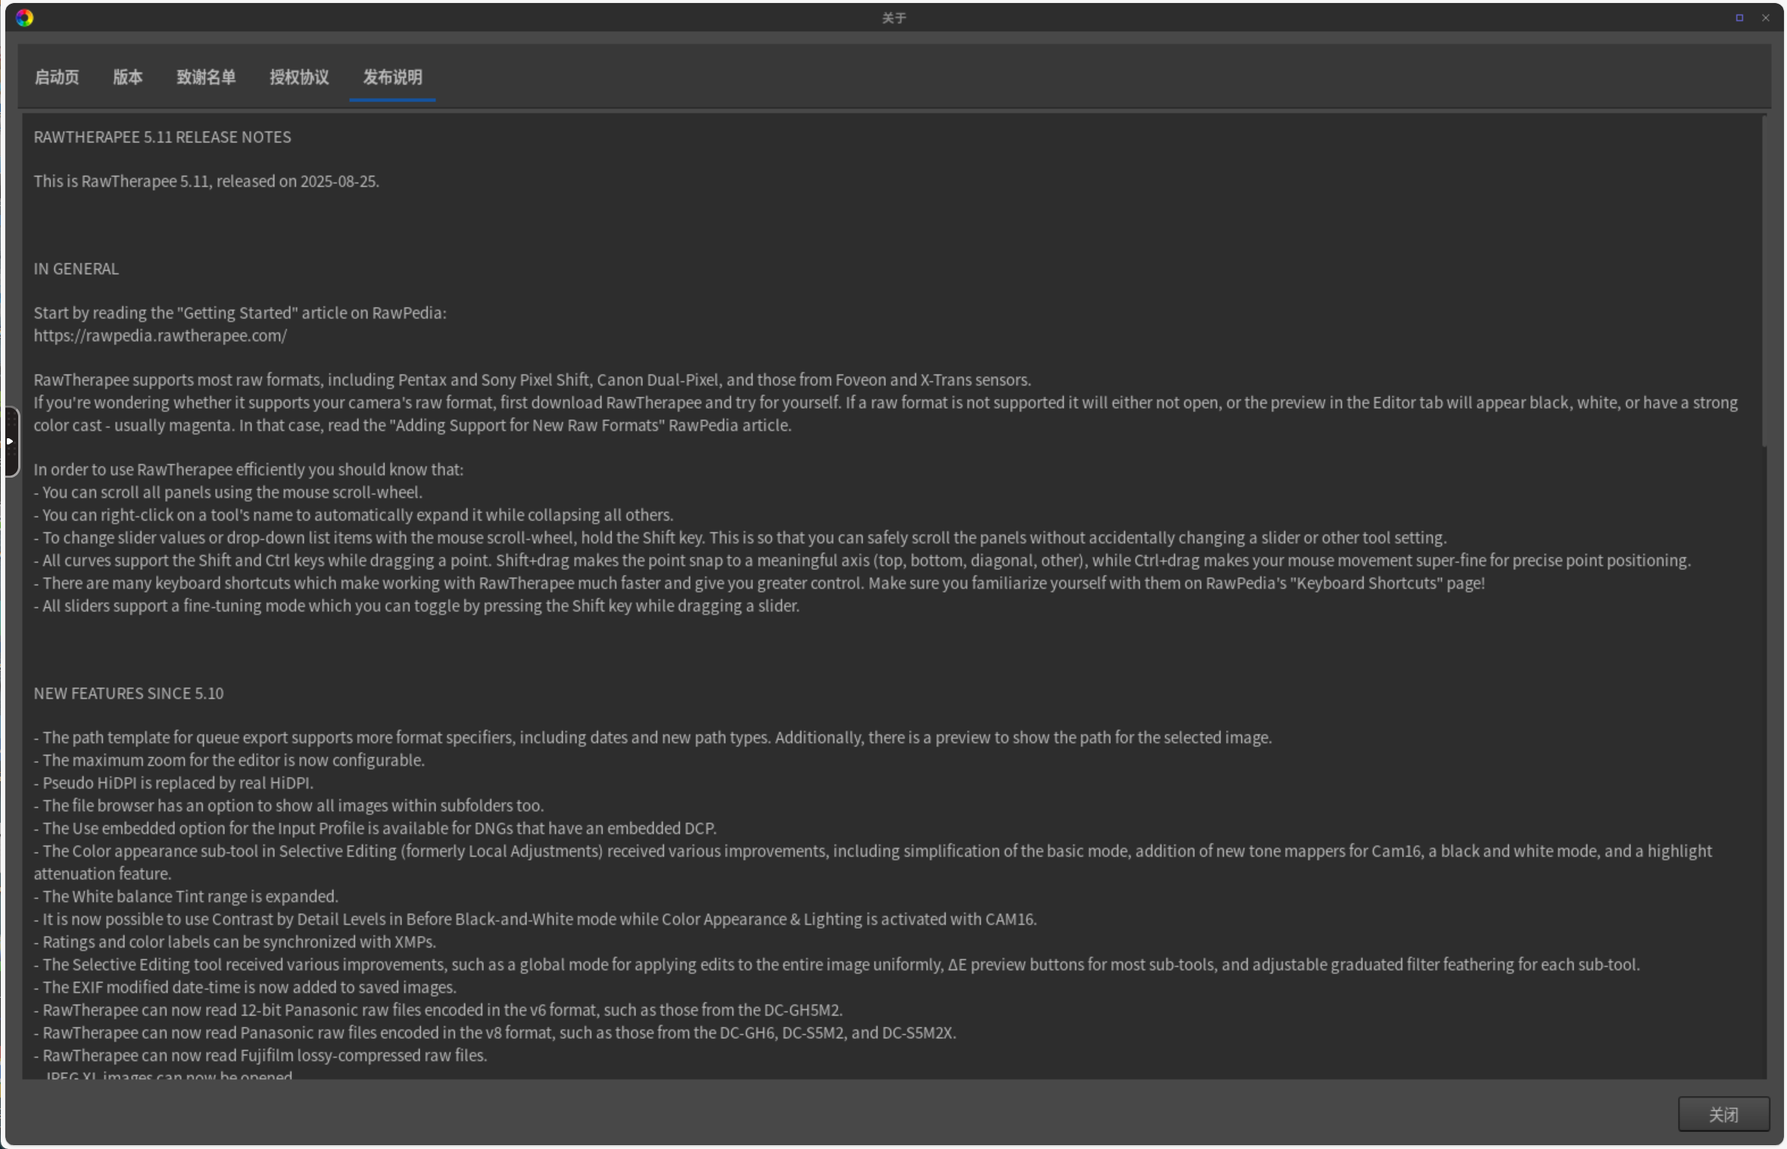
Task: Click the scrollbar track below the thumb
Action: [x=1764, y=757]
